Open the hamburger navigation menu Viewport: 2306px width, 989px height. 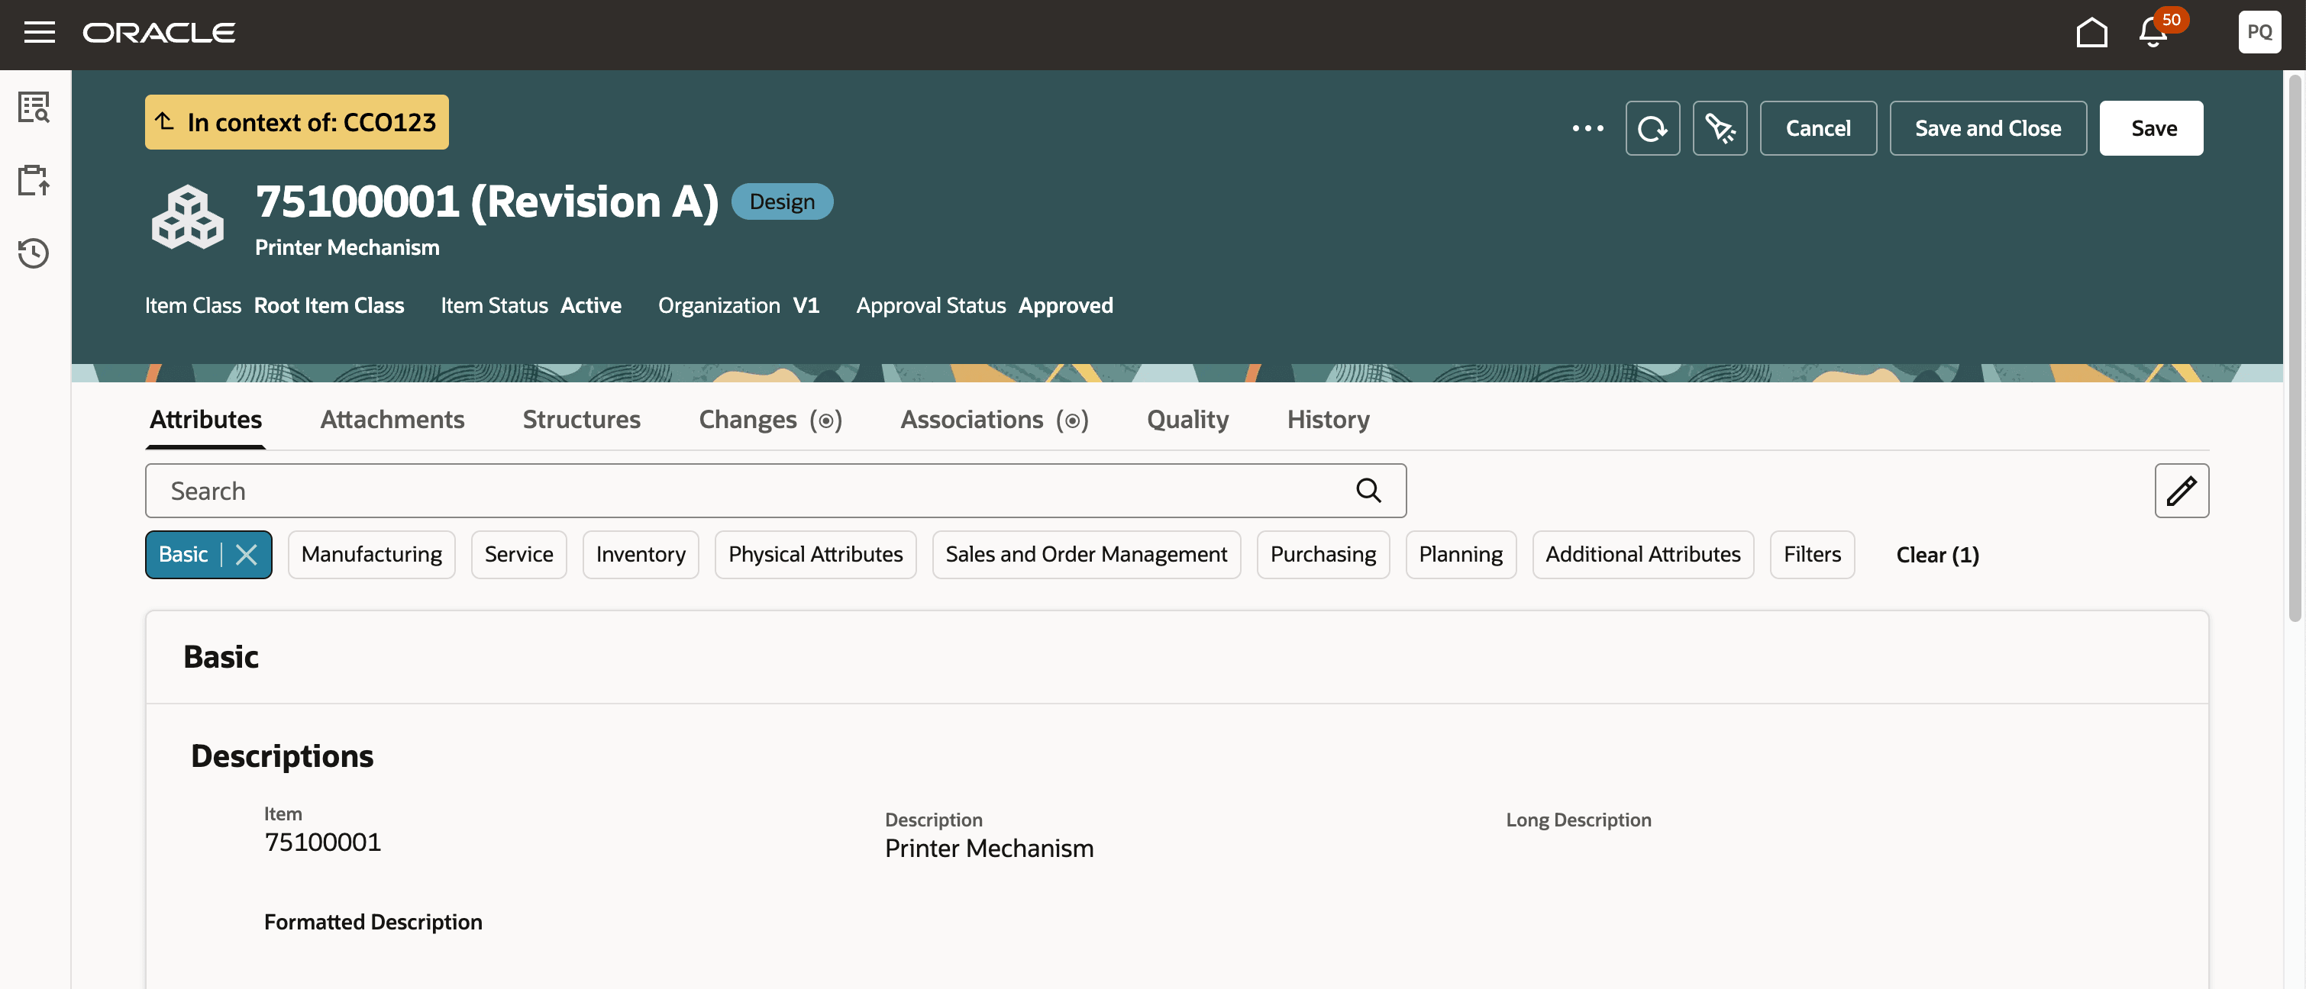click(40, 32)
